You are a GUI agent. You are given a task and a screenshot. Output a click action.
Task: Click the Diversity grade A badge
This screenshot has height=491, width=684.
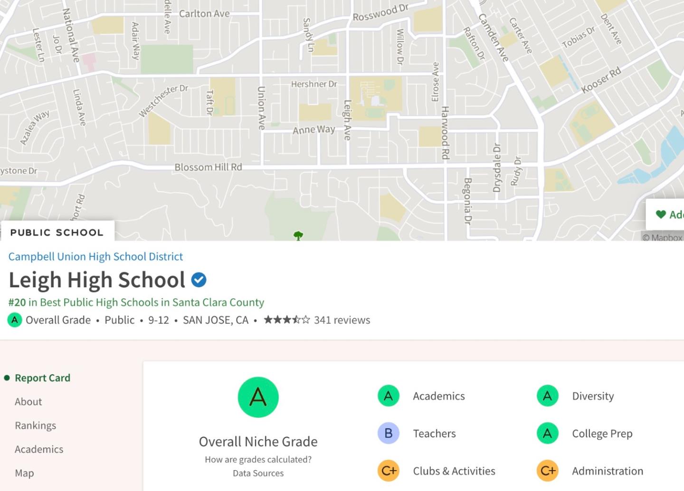(x=547, y=396)
